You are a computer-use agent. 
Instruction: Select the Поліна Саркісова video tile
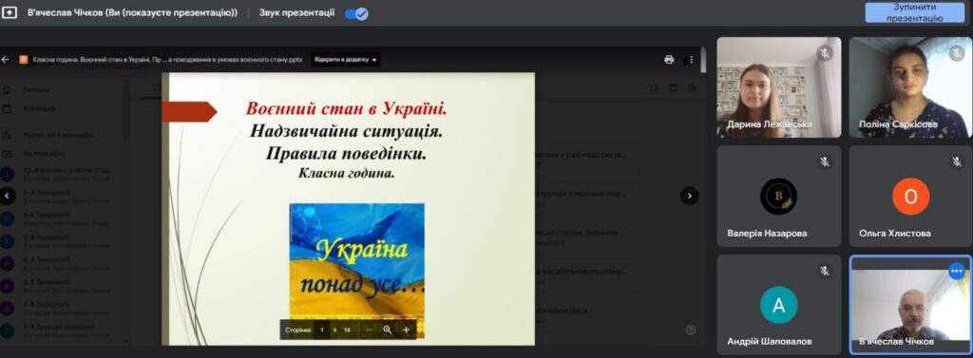click(x=910, y=87)
